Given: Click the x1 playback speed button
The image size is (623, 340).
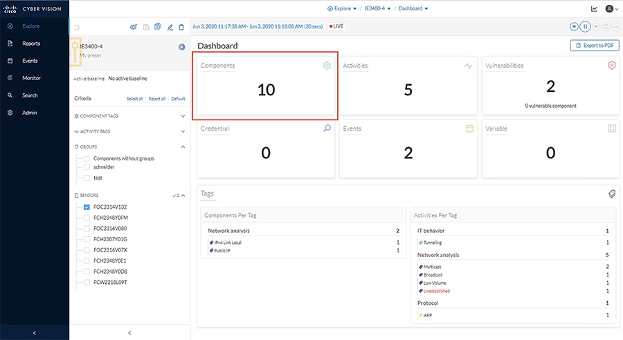Looking at the screenshot, I should coord(615,26).
